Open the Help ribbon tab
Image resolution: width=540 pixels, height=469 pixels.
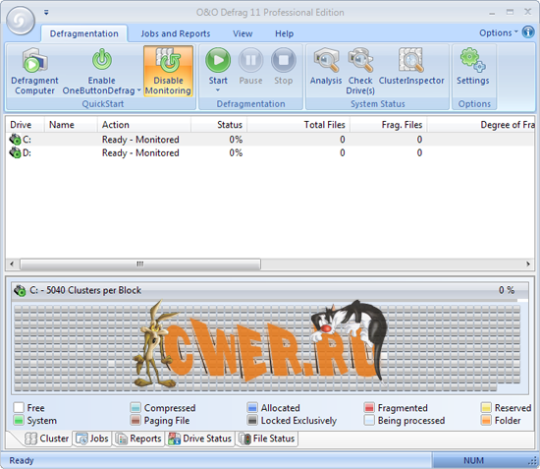click(284, 33)
